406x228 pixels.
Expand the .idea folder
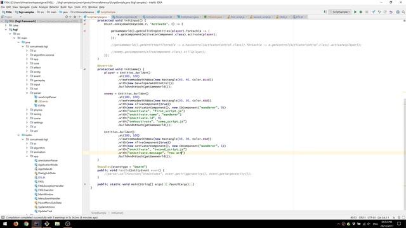point(6,25)
